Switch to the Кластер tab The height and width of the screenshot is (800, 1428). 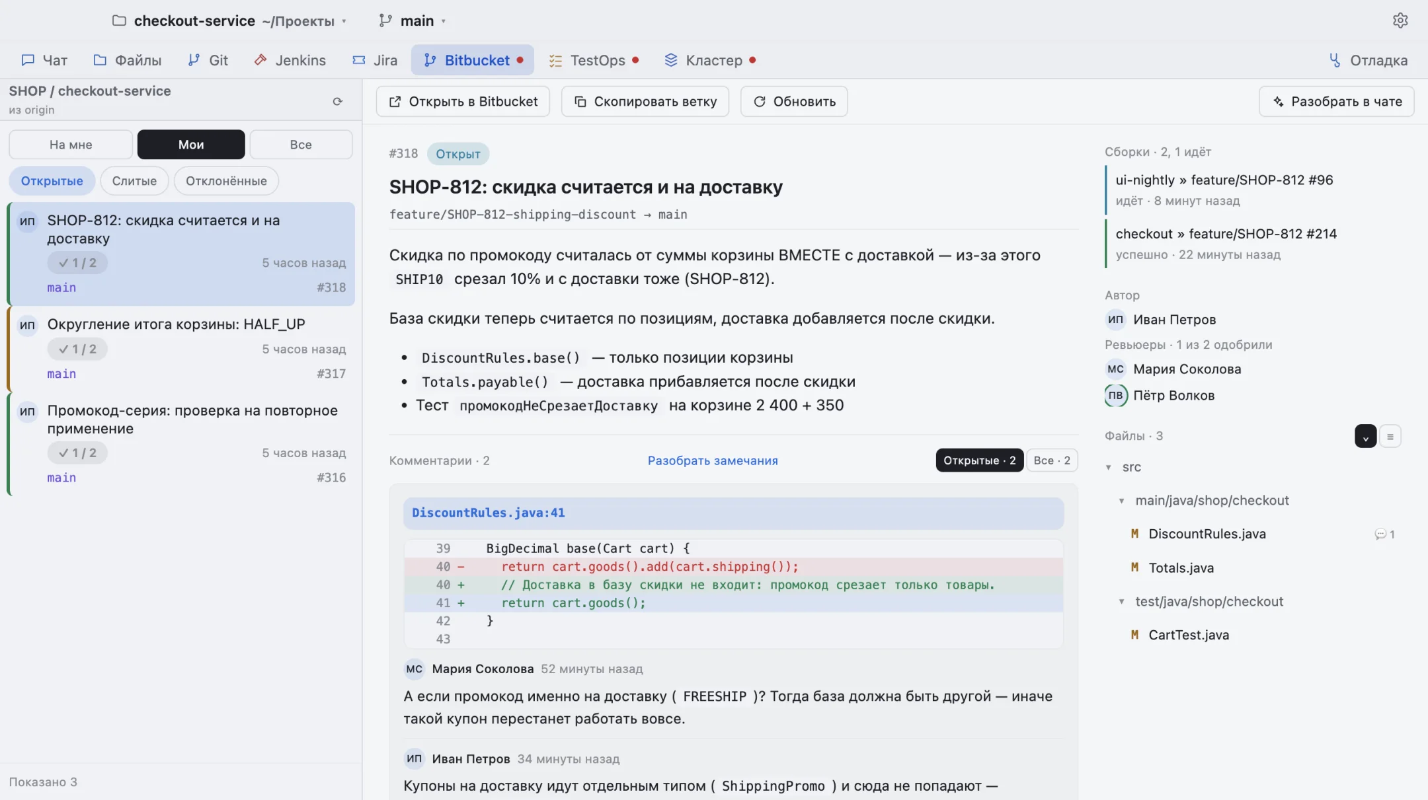tap(710, 60)
